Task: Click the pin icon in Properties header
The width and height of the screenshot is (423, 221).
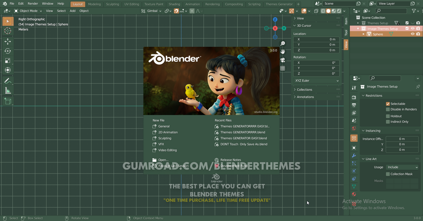Action: pos(418,87)
